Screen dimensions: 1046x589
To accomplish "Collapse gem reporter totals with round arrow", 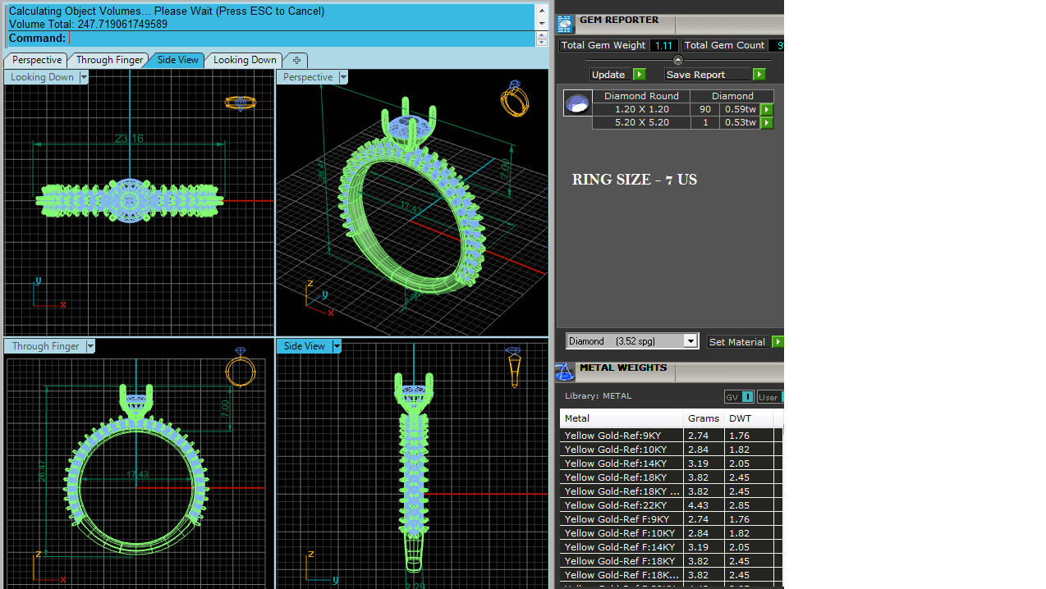I will pyautogui.click(x=677, y=60).
